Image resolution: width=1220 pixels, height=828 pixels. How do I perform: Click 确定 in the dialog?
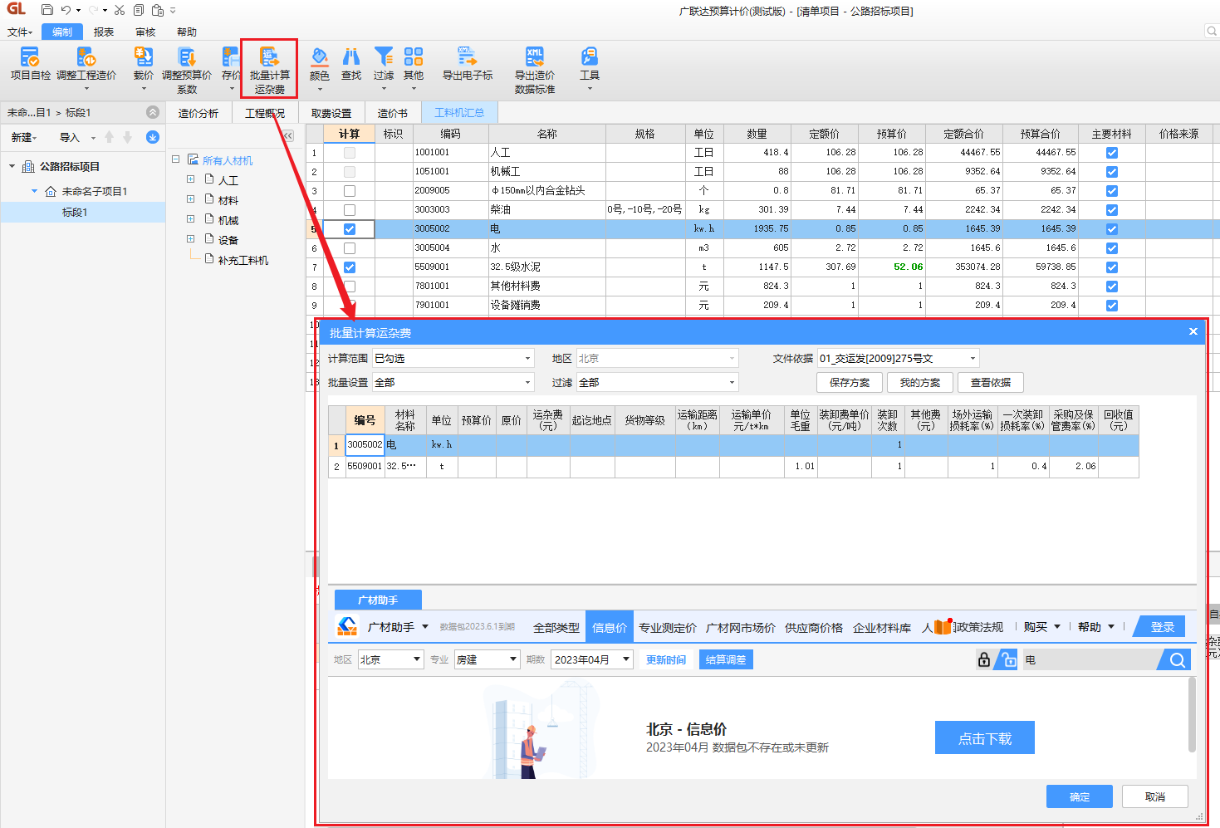pos(1080,796)
